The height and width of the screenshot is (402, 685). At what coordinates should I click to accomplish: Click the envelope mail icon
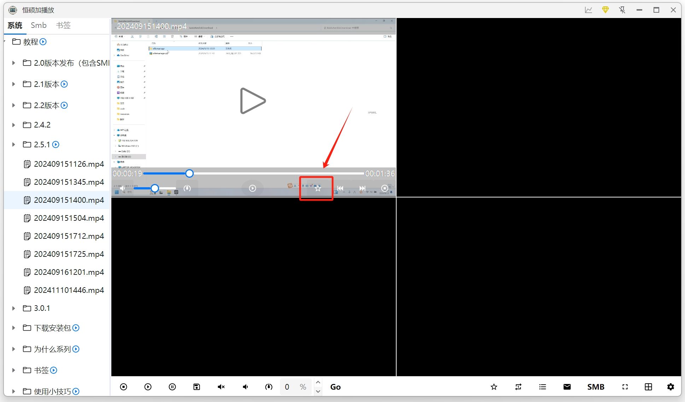[x=567, y=387]
